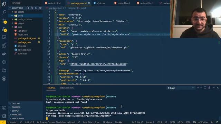Open the Docker whale view in activity bar
The width and height of the screenshot is (221, 124).
[x=4, y=54]
